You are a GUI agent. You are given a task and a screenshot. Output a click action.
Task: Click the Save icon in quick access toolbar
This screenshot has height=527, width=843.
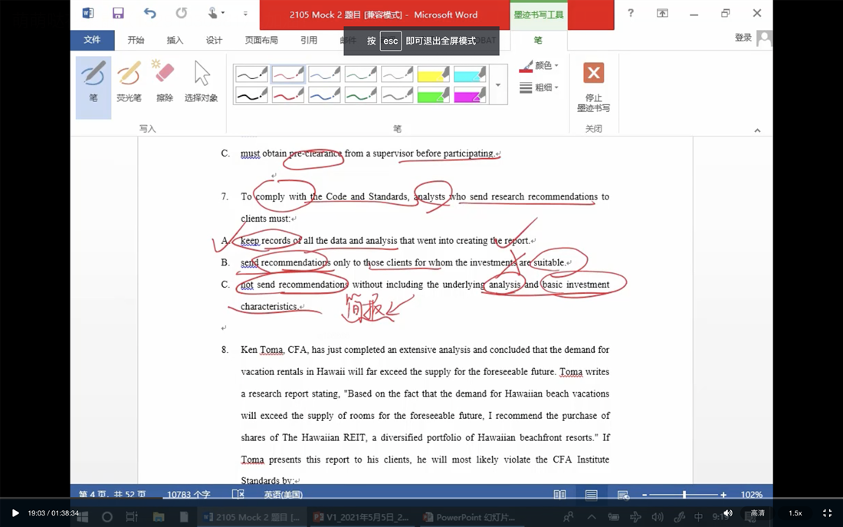[x=118, y=14]
